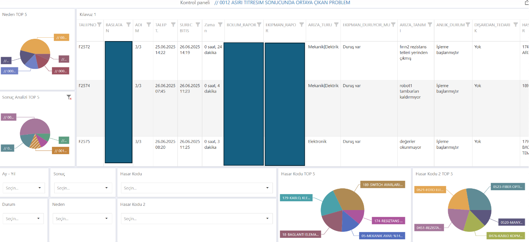529x242 pixels.
Task: Click the SUREC BITIS column filter icon
Action: click(x=198, y=25)
